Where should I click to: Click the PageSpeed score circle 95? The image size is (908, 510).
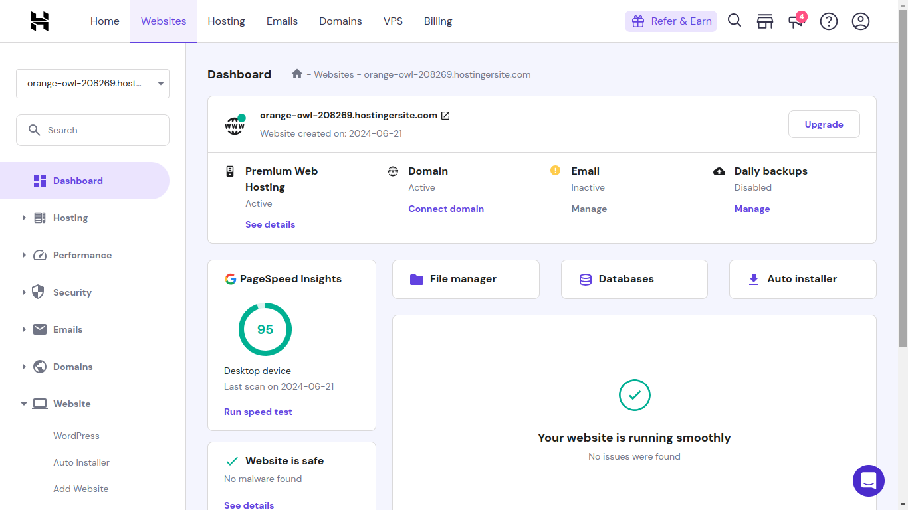click(x=265, y=329)
